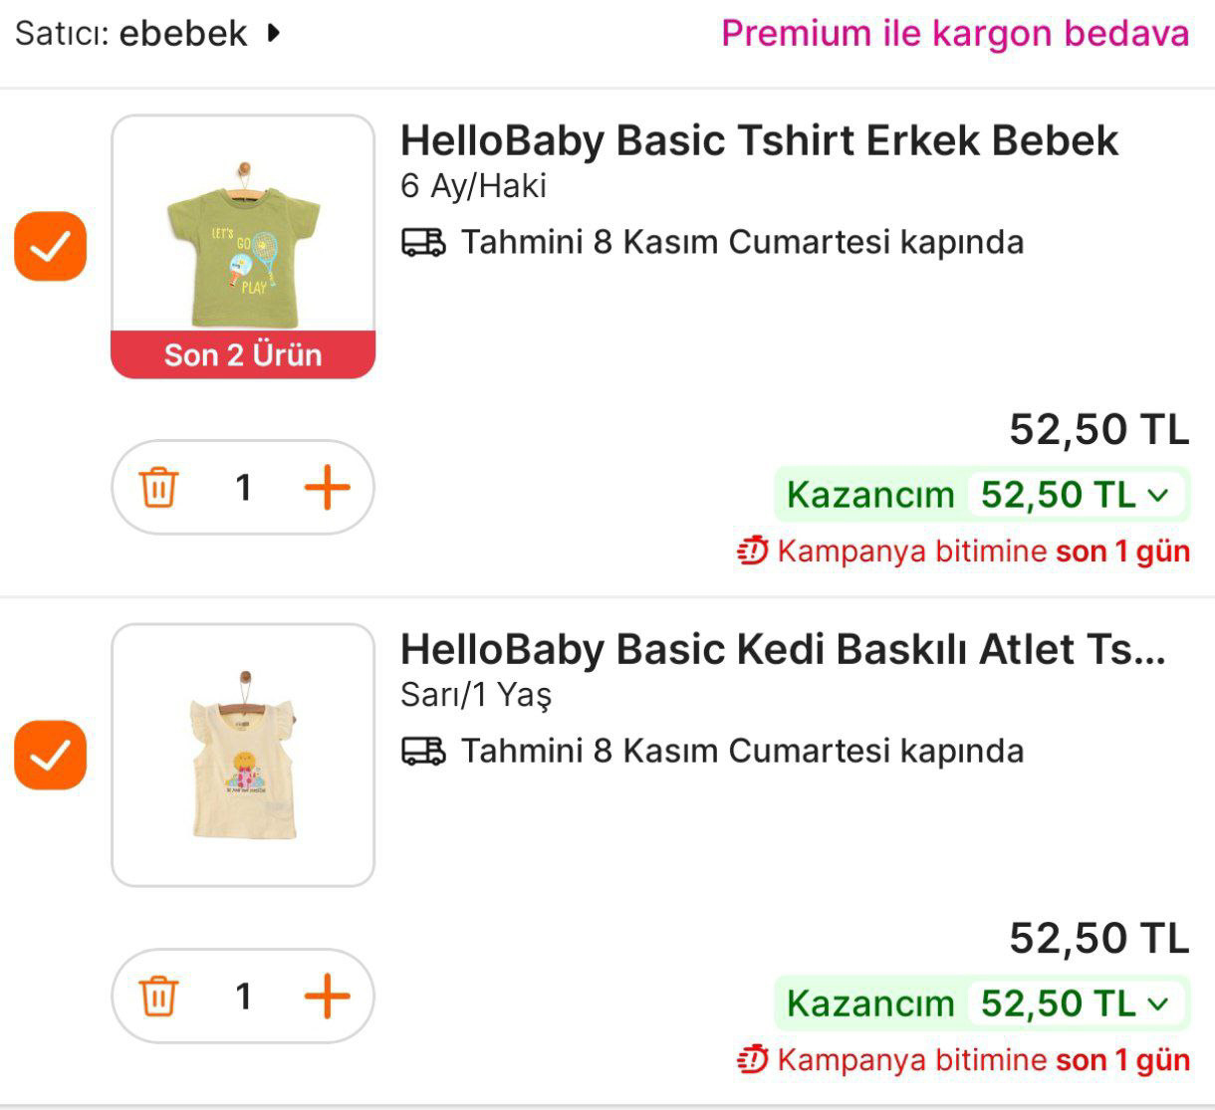Increase quantity of Kedi Baskılı Atlet
This screenshot has width=1215, height=1110.
327,996
